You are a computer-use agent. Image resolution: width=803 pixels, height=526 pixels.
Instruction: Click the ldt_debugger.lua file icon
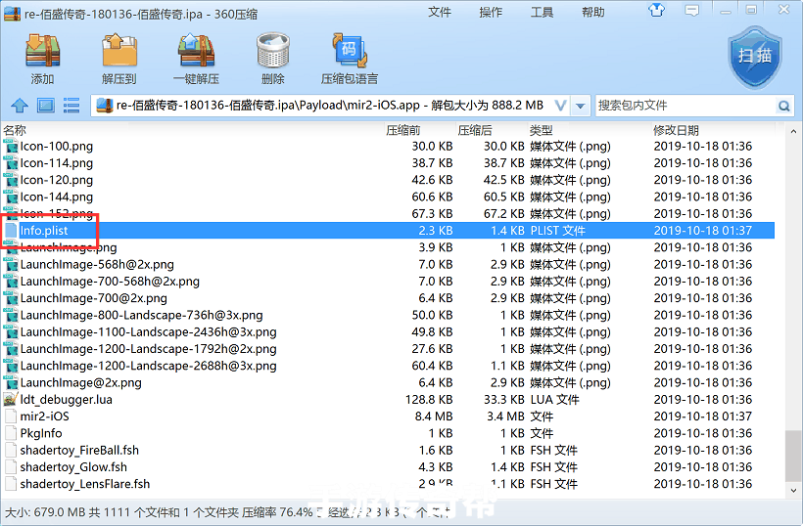(10, 399)
